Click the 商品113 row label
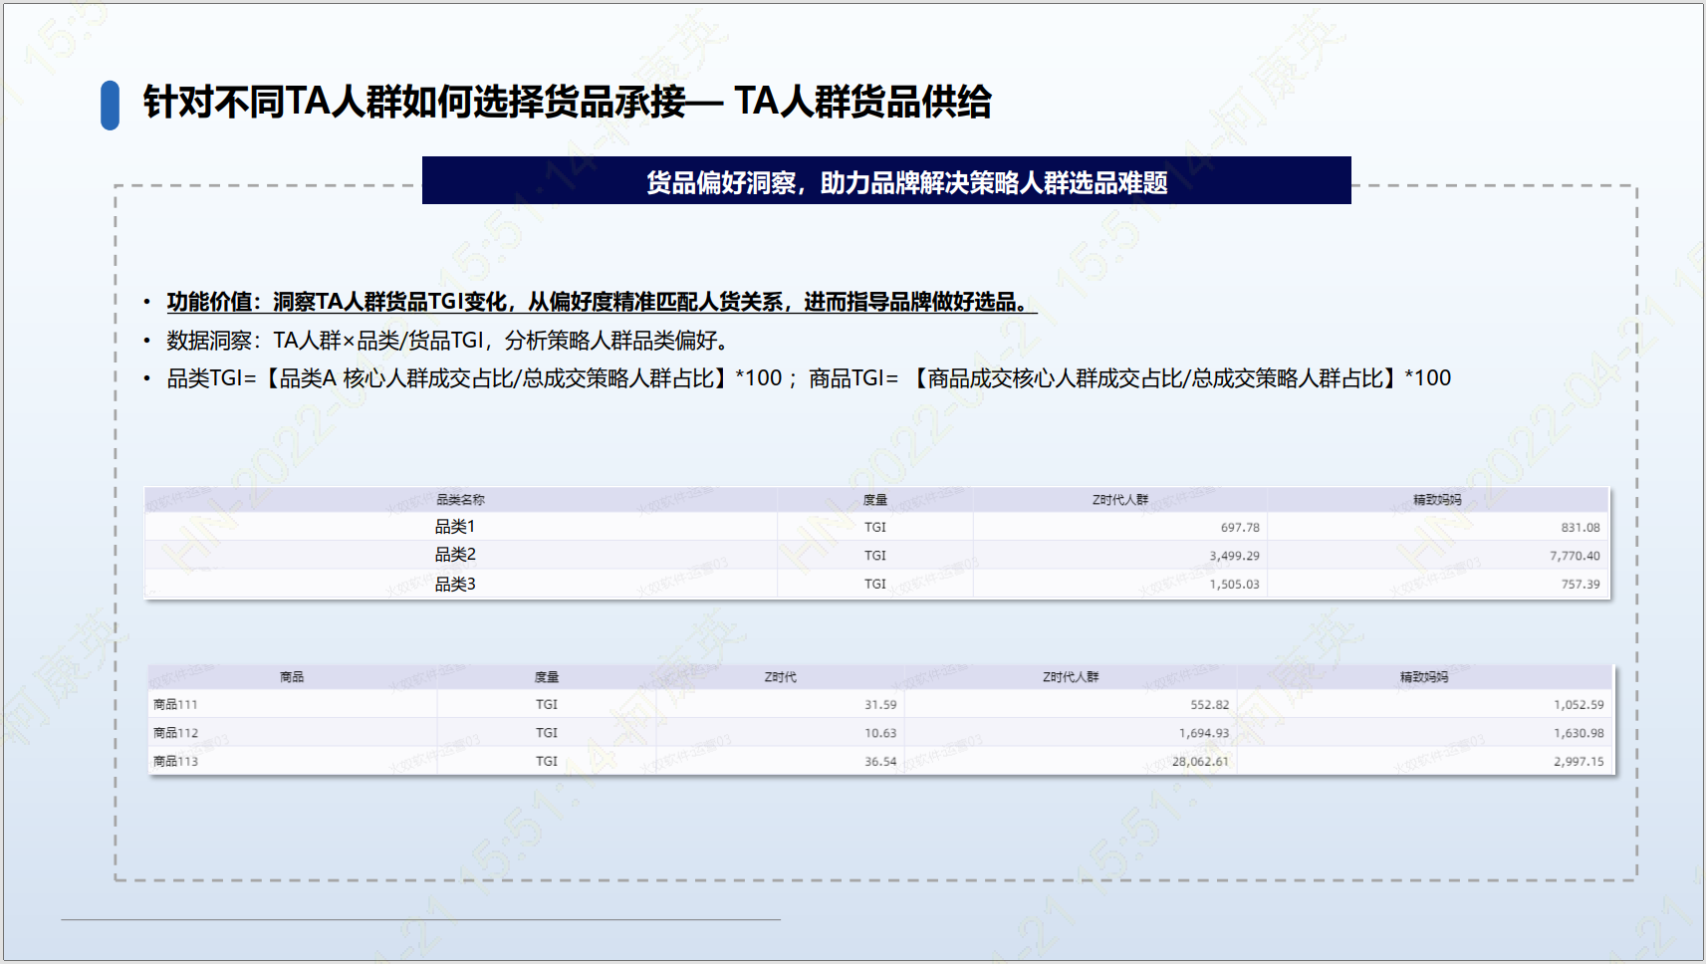Viewport: 1706px width, 964px height. tap(175, 762)
